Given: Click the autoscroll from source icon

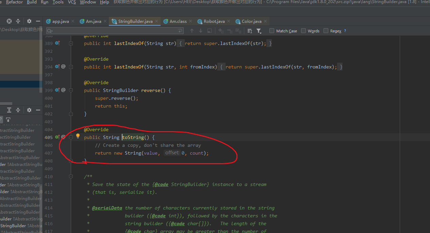Looking at the screenshot, I should click(8, 119).
